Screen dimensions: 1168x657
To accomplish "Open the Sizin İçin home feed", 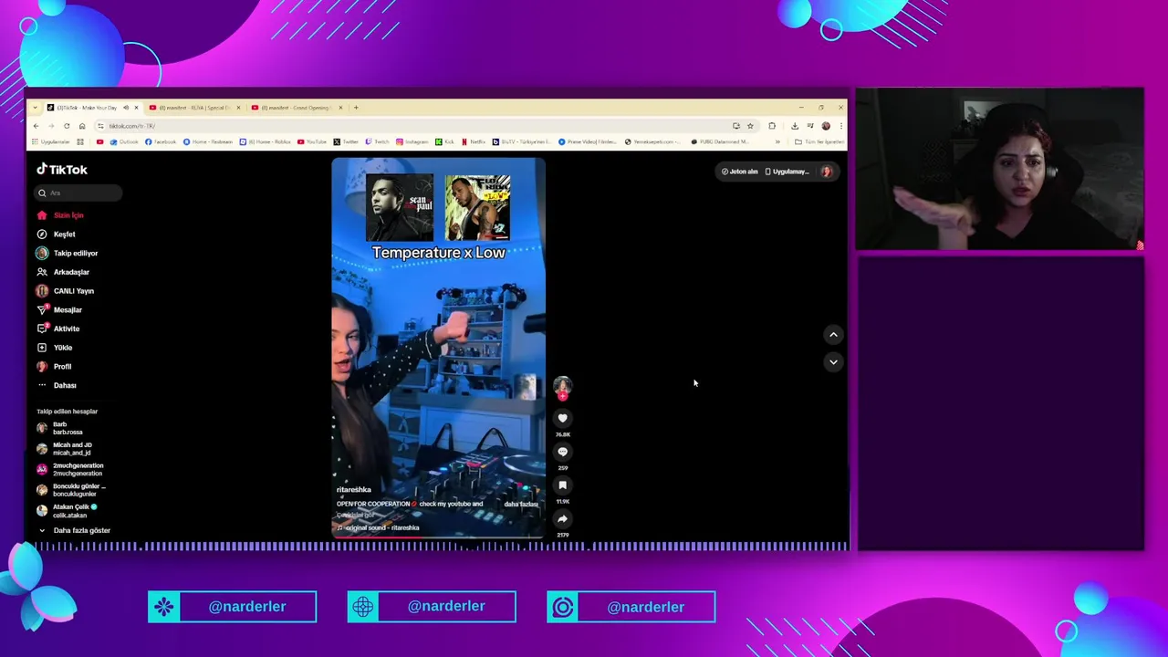I will pos(60,215).
